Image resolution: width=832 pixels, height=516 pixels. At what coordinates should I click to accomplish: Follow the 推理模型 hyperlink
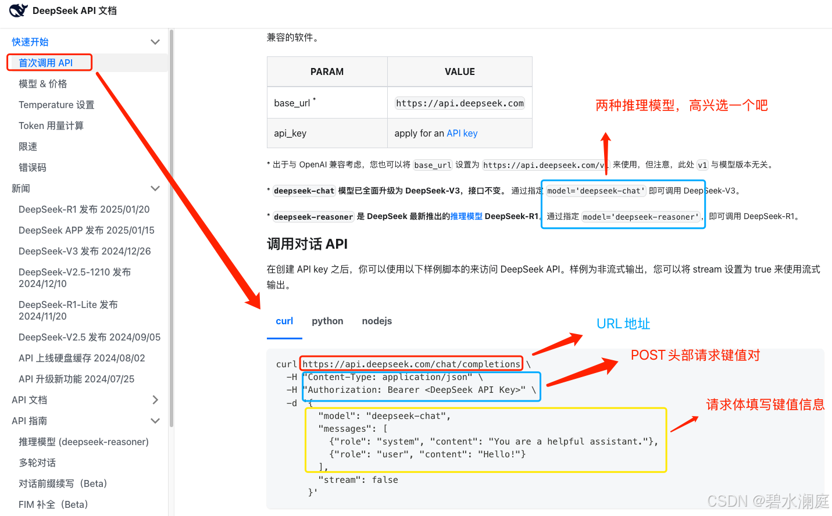click(x=466, y=216)
